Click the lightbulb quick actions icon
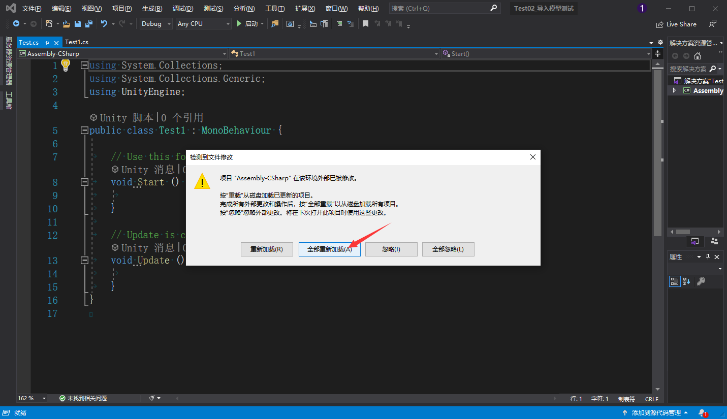 [65, 65]
